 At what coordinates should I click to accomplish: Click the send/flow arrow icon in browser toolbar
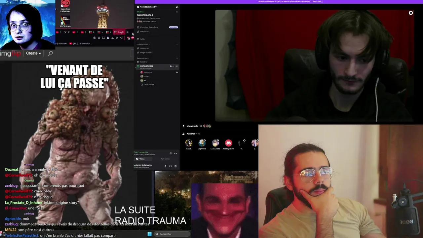(x=117, y=38)
